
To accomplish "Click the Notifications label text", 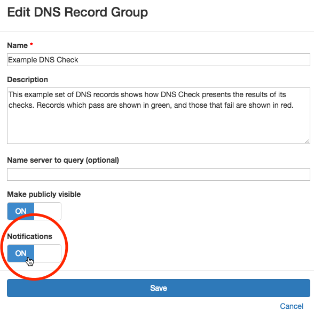I will (29, 236).
